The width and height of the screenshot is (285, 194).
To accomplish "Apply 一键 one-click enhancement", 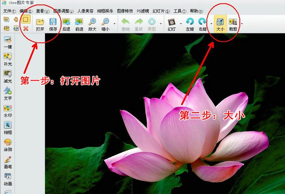I will click(8, 42).
